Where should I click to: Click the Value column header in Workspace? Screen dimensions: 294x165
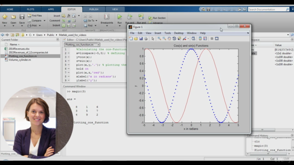click(278, 45)
